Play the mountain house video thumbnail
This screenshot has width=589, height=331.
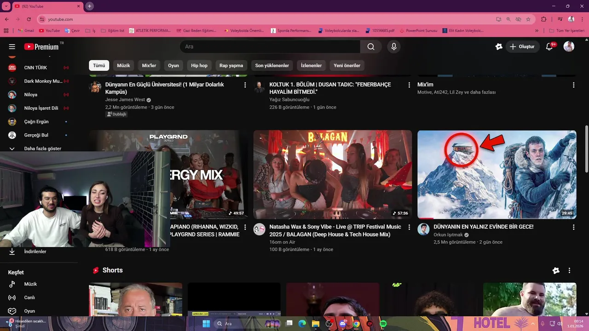click(497, 175)
